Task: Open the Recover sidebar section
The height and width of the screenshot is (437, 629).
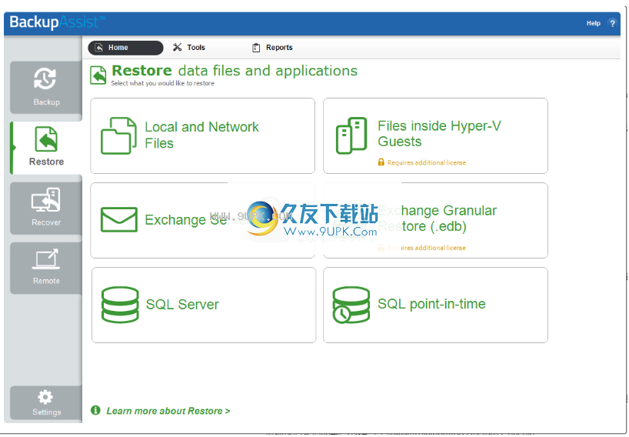Action: click(45, 208)
